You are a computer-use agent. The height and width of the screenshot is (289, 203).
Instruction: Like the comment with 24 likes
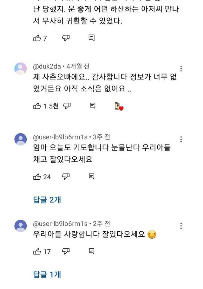point(37,177)
